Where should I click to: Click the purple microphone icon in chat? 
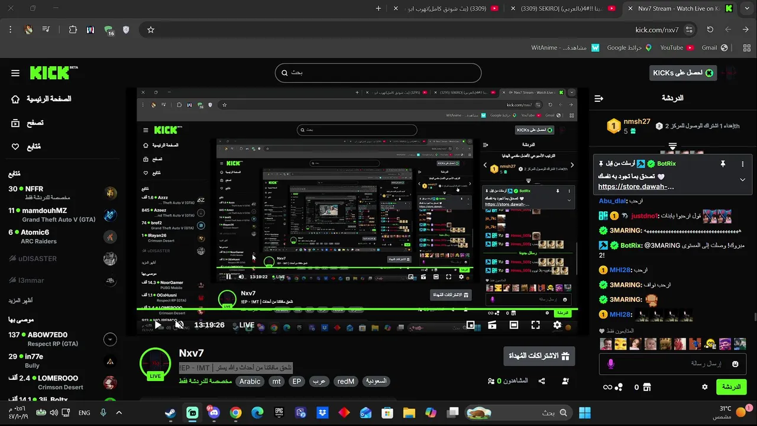(611, 364)
